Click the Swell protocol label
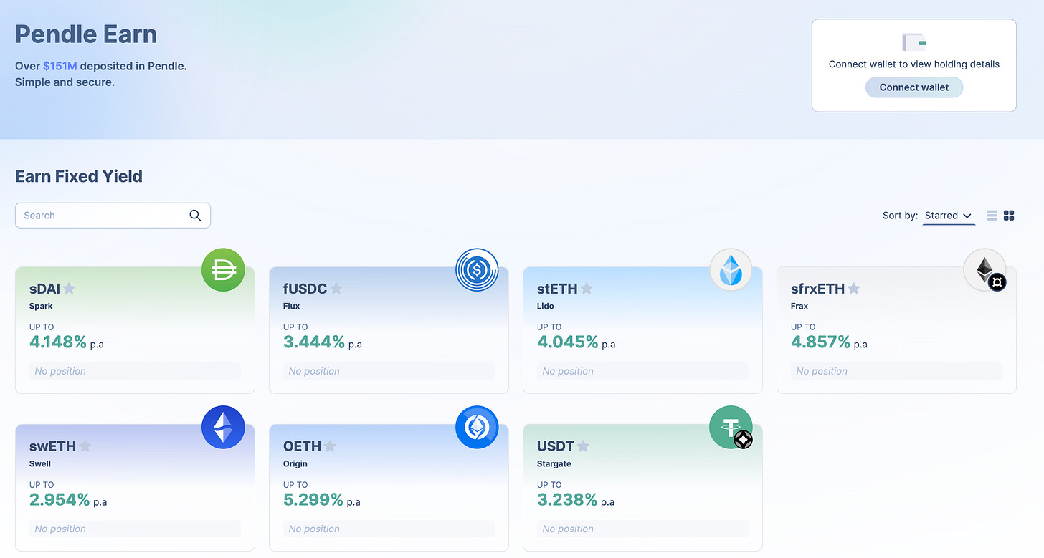Viewport: 1044px width, 558px height. pos(40,463)
